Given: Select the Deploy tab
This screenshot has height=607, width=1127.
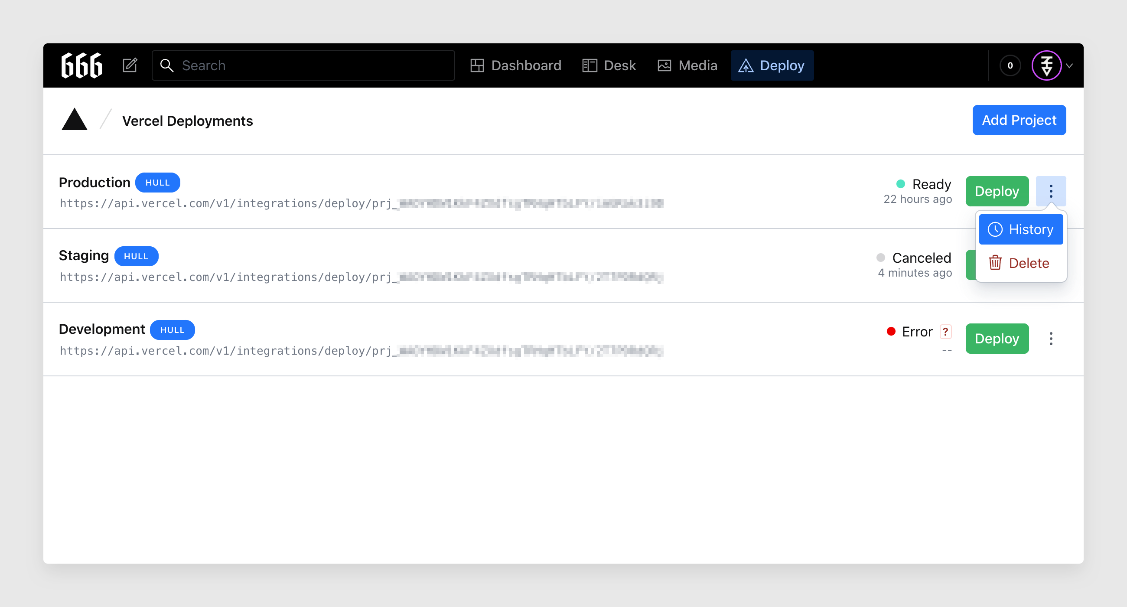Looking at the screenshot, I should click(x=772, y=65).
